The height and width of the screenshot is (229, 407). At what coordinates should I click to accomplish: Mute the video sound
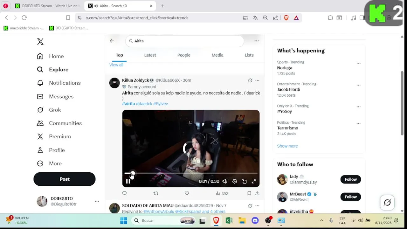225,181
